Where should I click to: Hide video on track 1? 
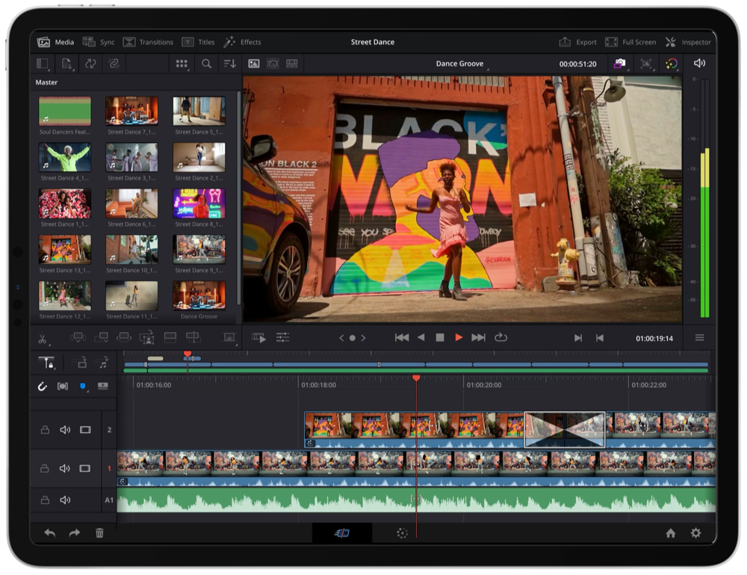pos(85,469)
